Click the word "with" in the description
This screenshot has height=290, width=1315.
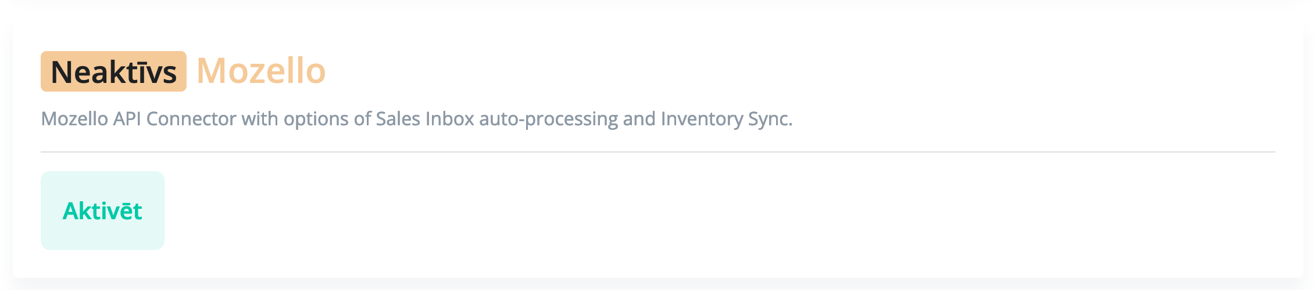259,119
